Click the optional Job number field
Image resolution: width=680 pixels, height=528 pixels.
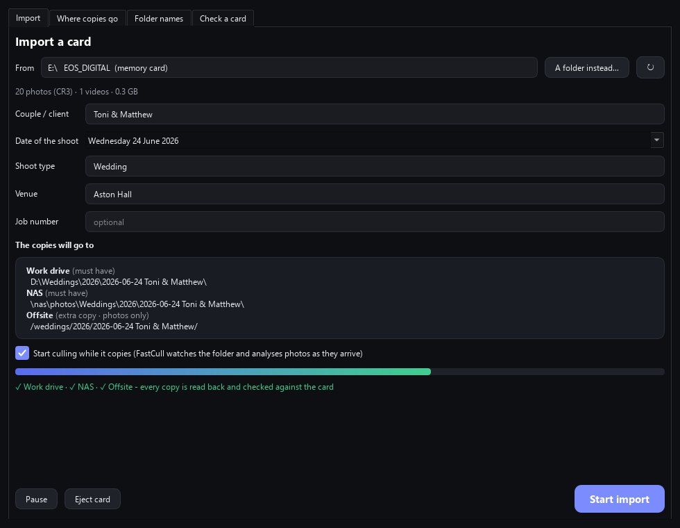pyautogui.click(x=375, y=222)
